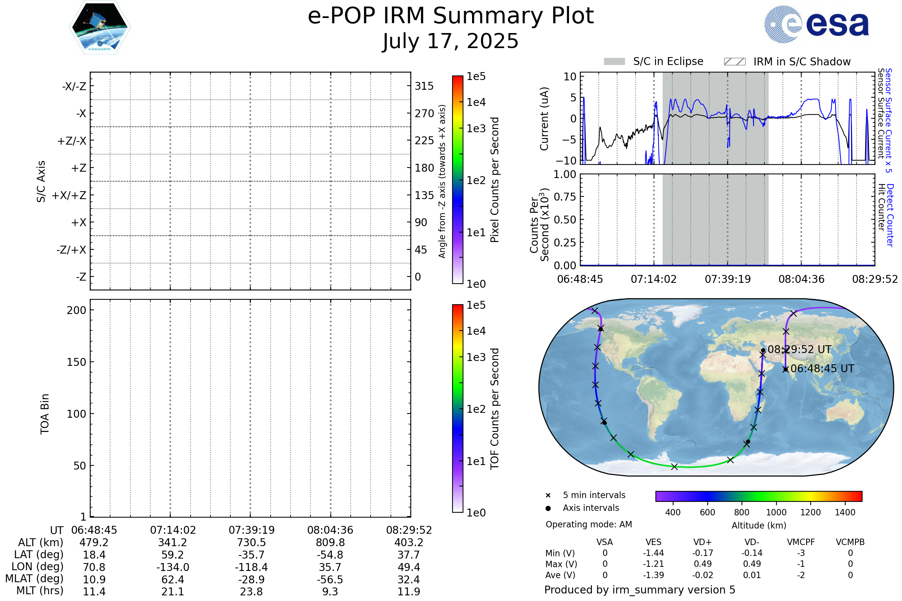
Task: Click the ESA logo
Action: coord(817,24)
